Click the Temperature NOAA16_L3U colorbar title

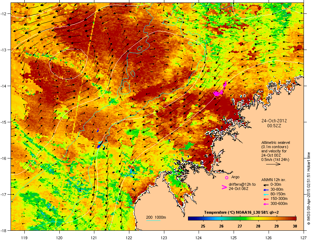click(241, 212)
